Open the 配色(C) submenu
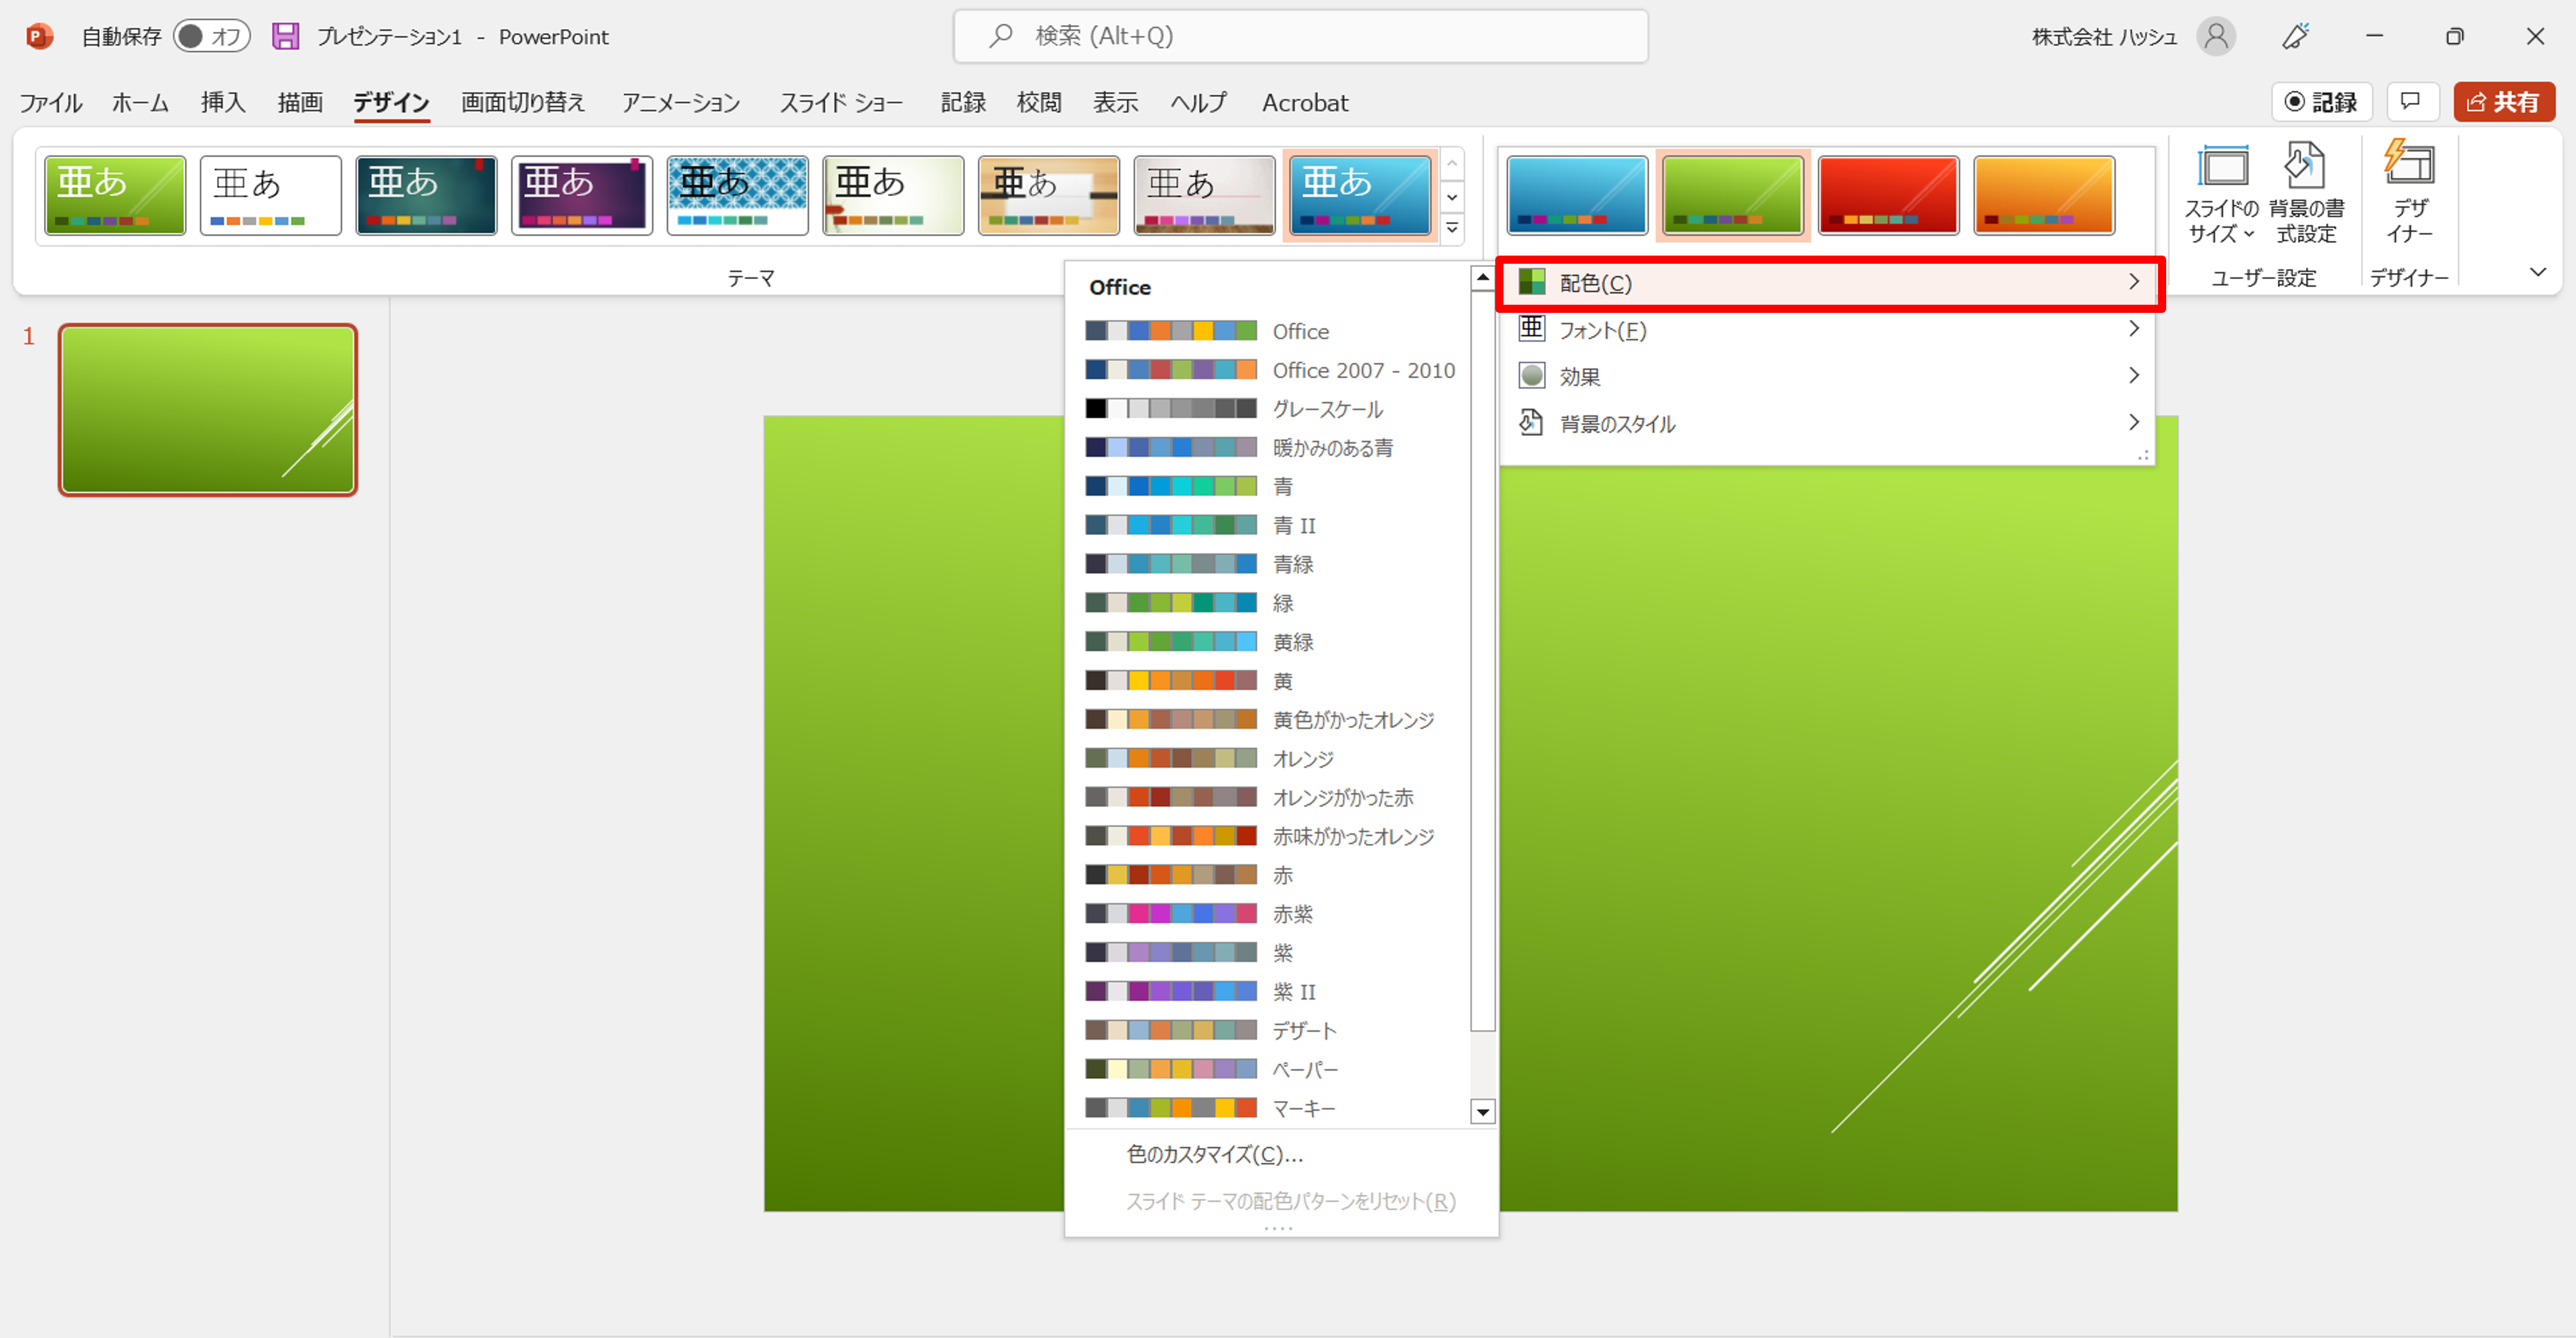2576x1338 pixels. click(1829, 284)
